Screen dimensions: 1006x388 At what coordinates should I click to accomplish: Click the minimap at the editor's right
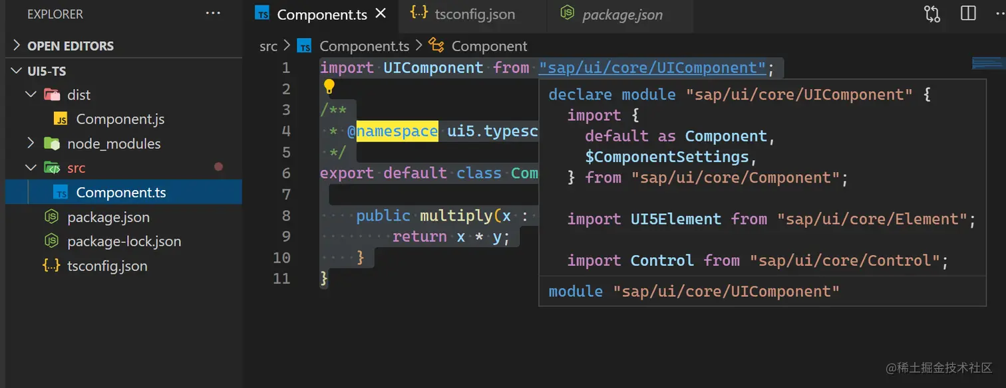tap(988, 63)
